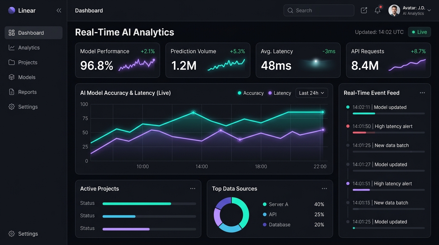Click the donut chart in Top Data Sources
The width and height of the screenshot is (439, 245).
pos(231,215)
